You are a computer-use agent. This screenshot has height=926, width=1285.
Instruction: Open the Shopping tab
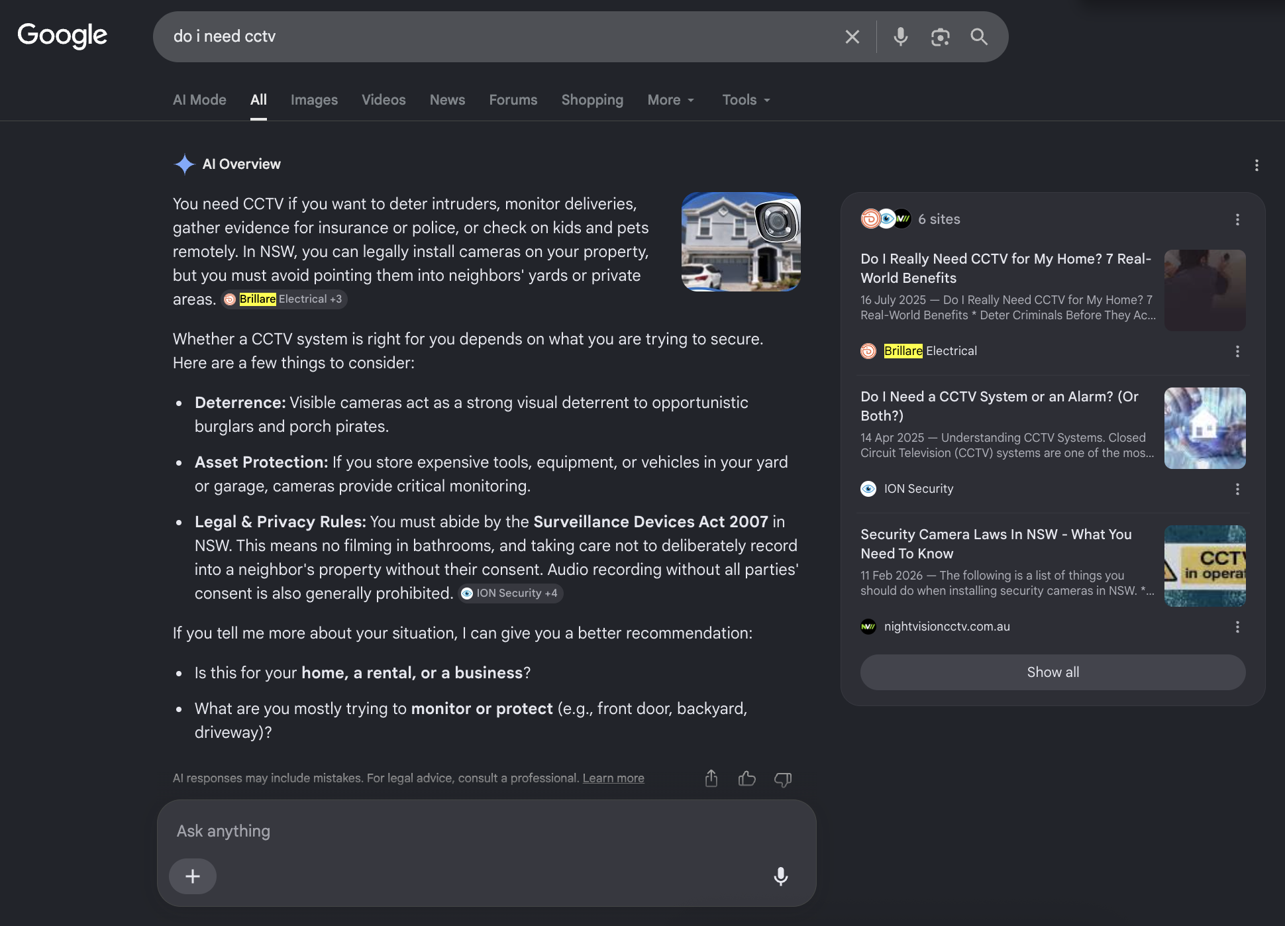592,100
